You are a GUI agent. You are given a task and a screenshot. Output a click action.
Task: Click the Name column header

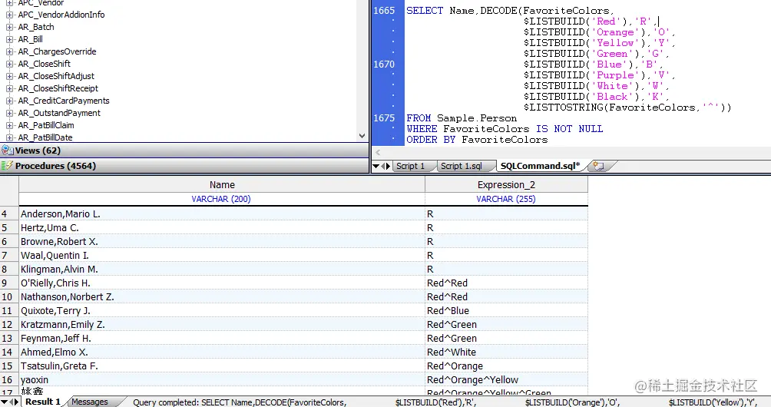(x=222, y=185)
